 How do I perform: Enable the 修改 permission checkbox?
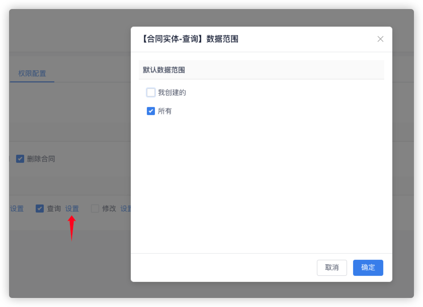[95, 209]
